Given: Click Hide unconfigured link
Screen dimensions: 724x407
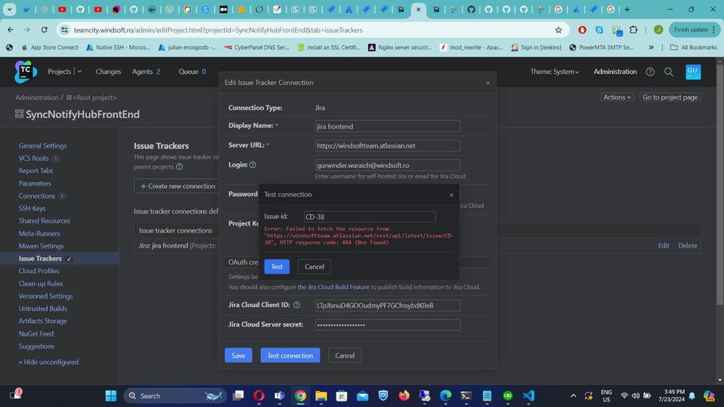Looking at the screenshot, I should (49, 362).
